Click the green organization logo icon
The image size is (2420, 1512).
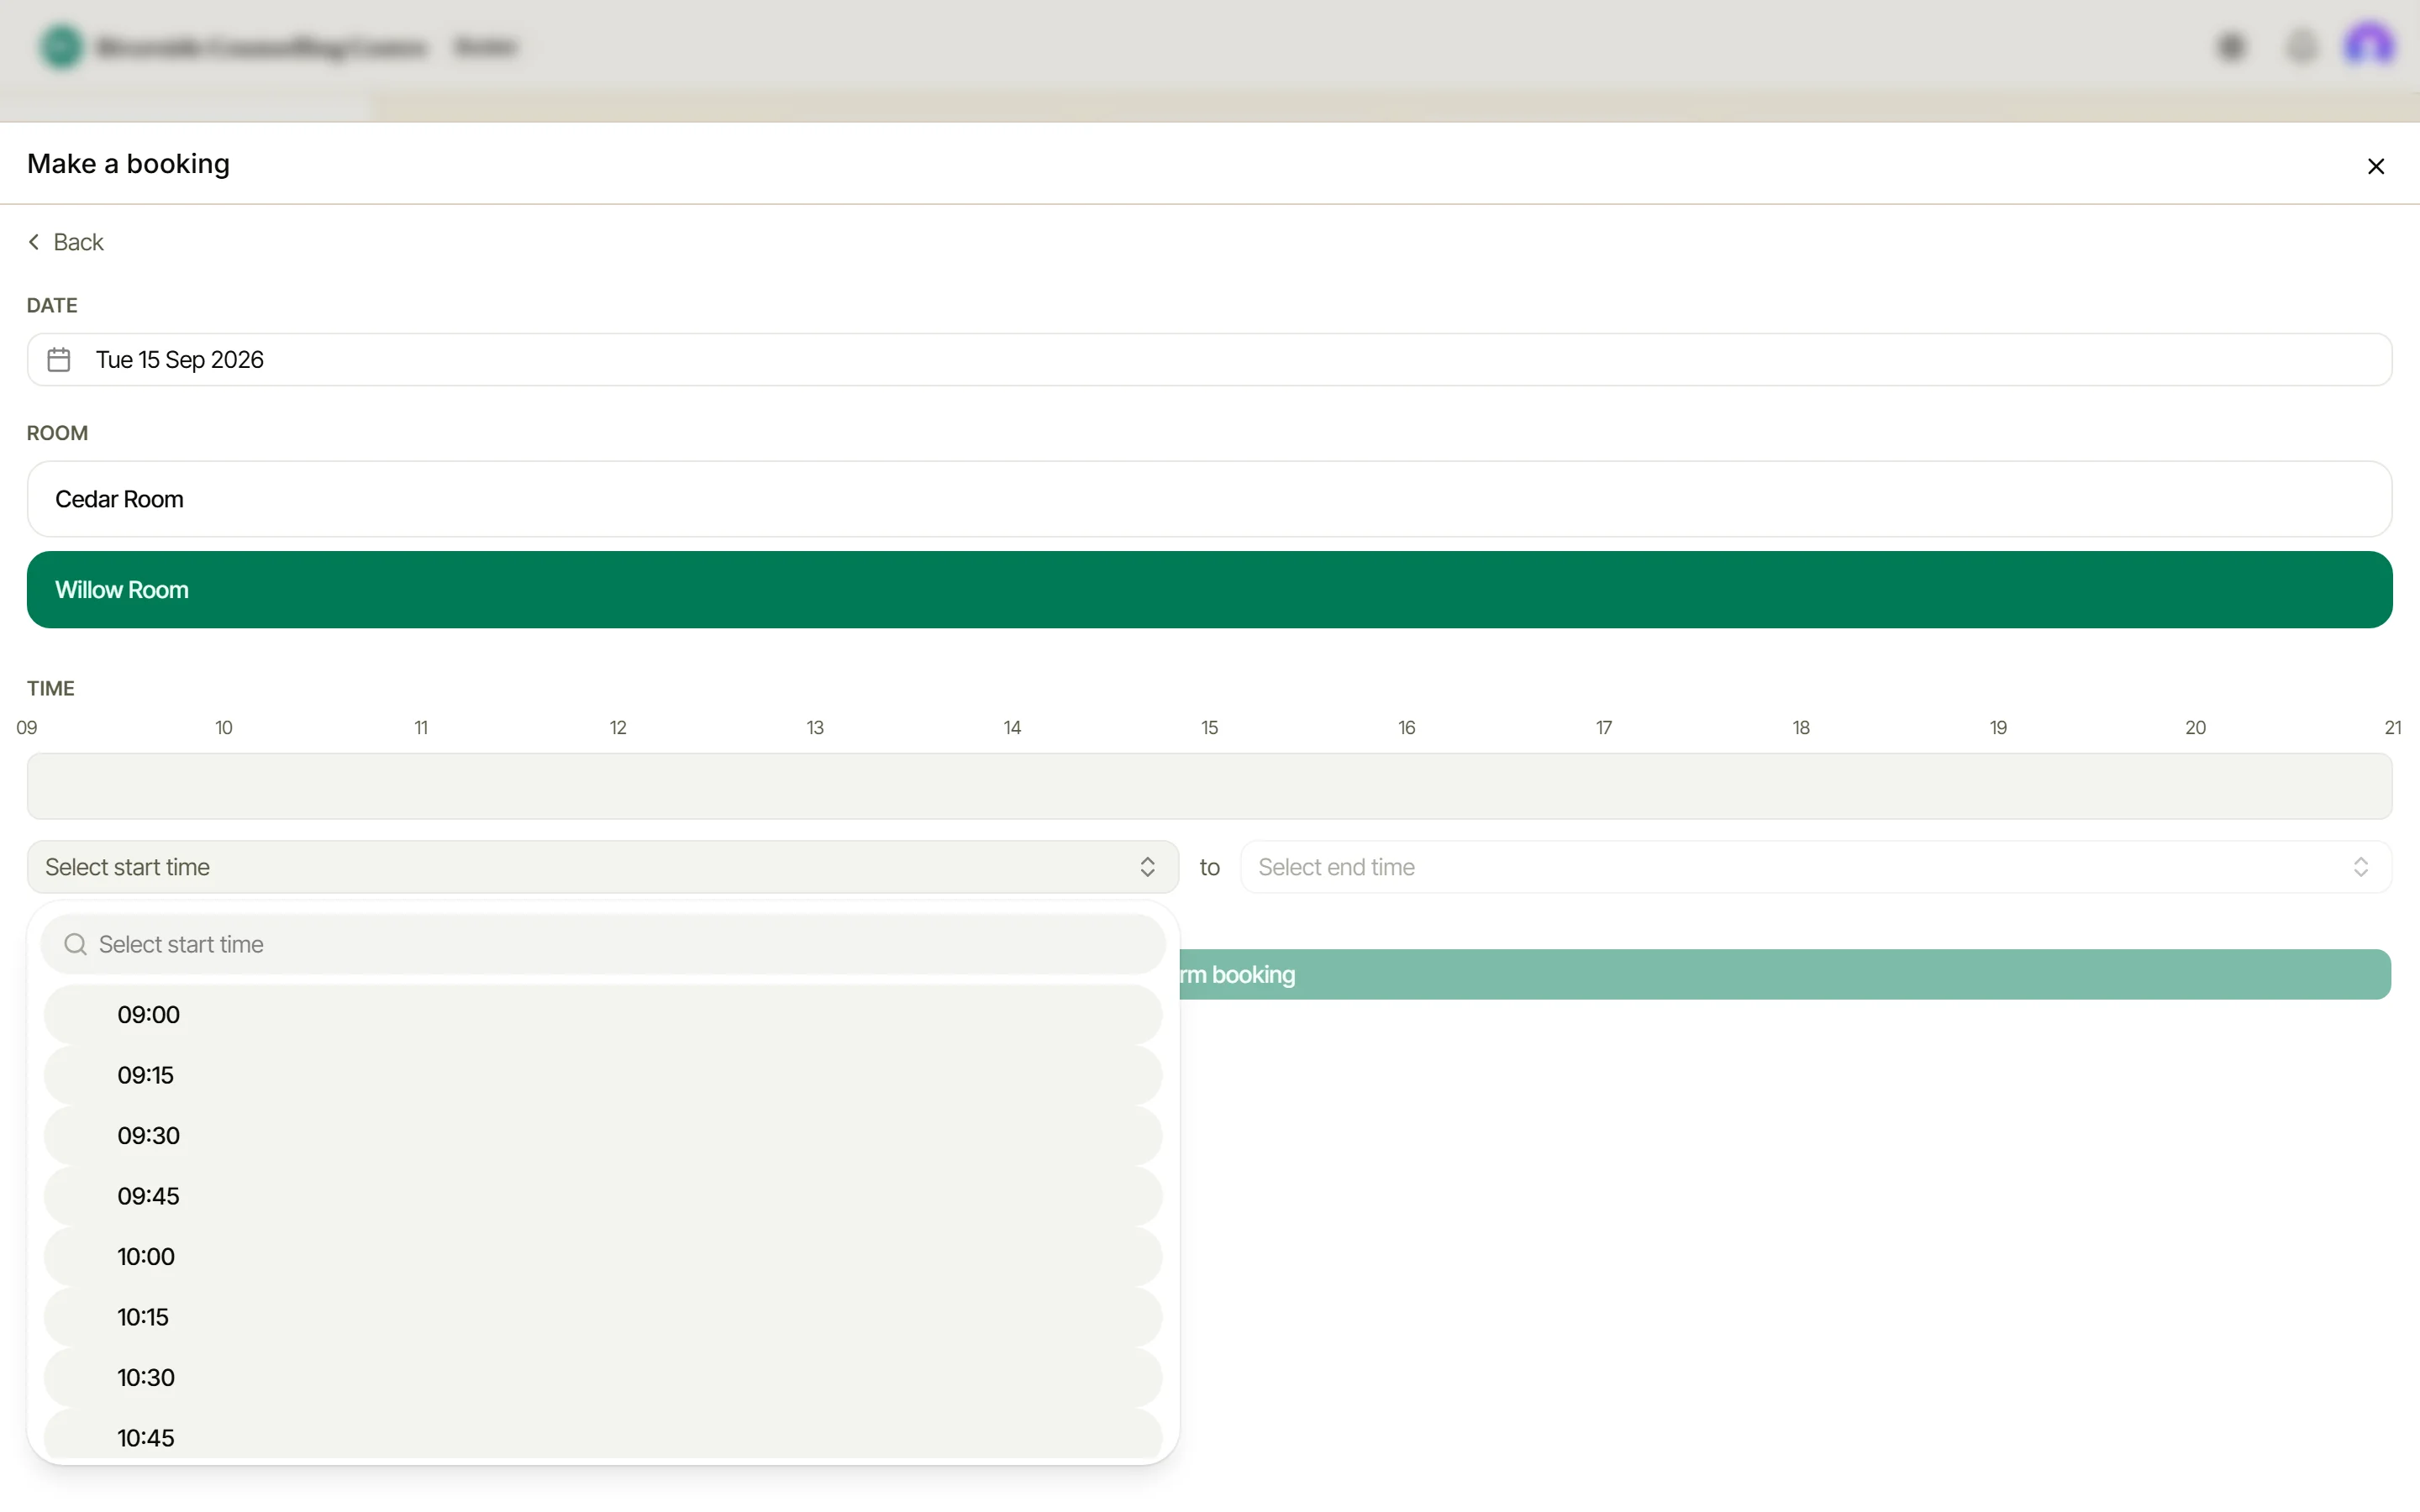61,46
